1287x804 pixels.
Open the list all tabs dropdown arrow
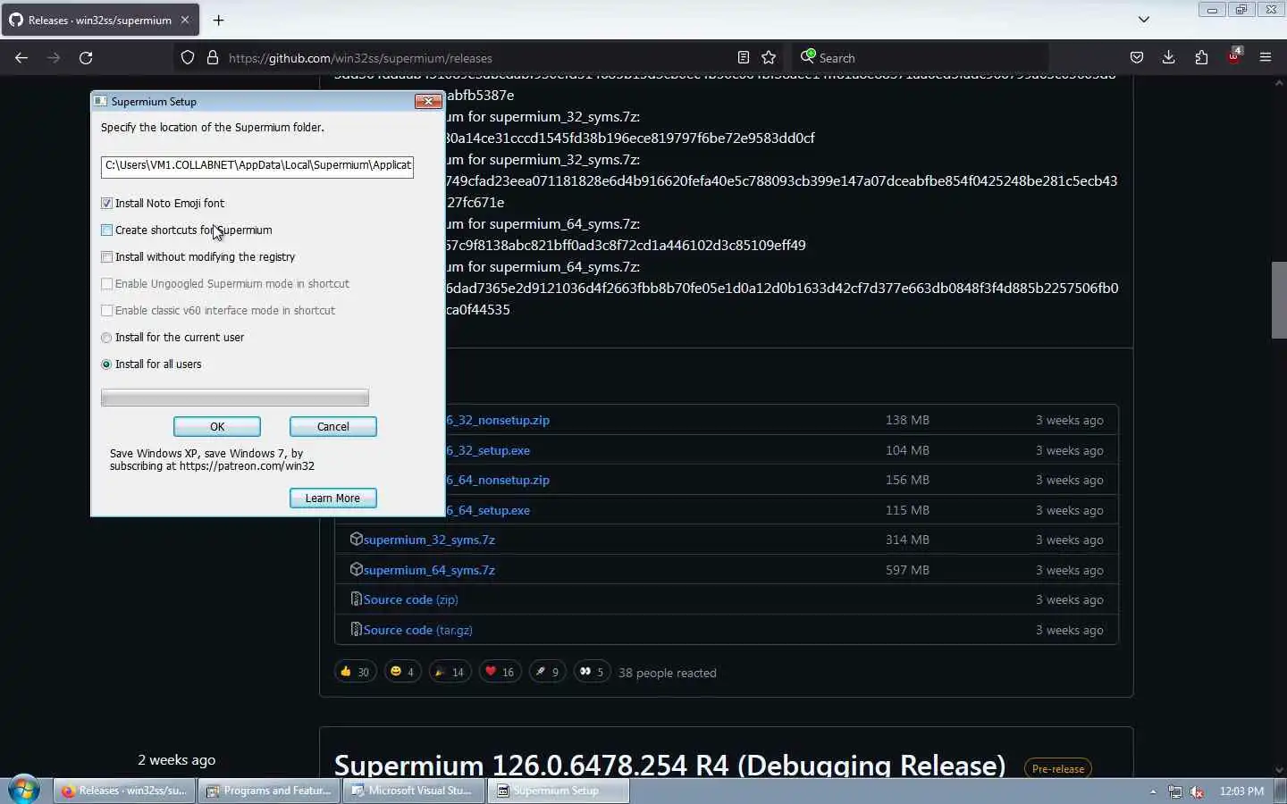click(1143, 20)
